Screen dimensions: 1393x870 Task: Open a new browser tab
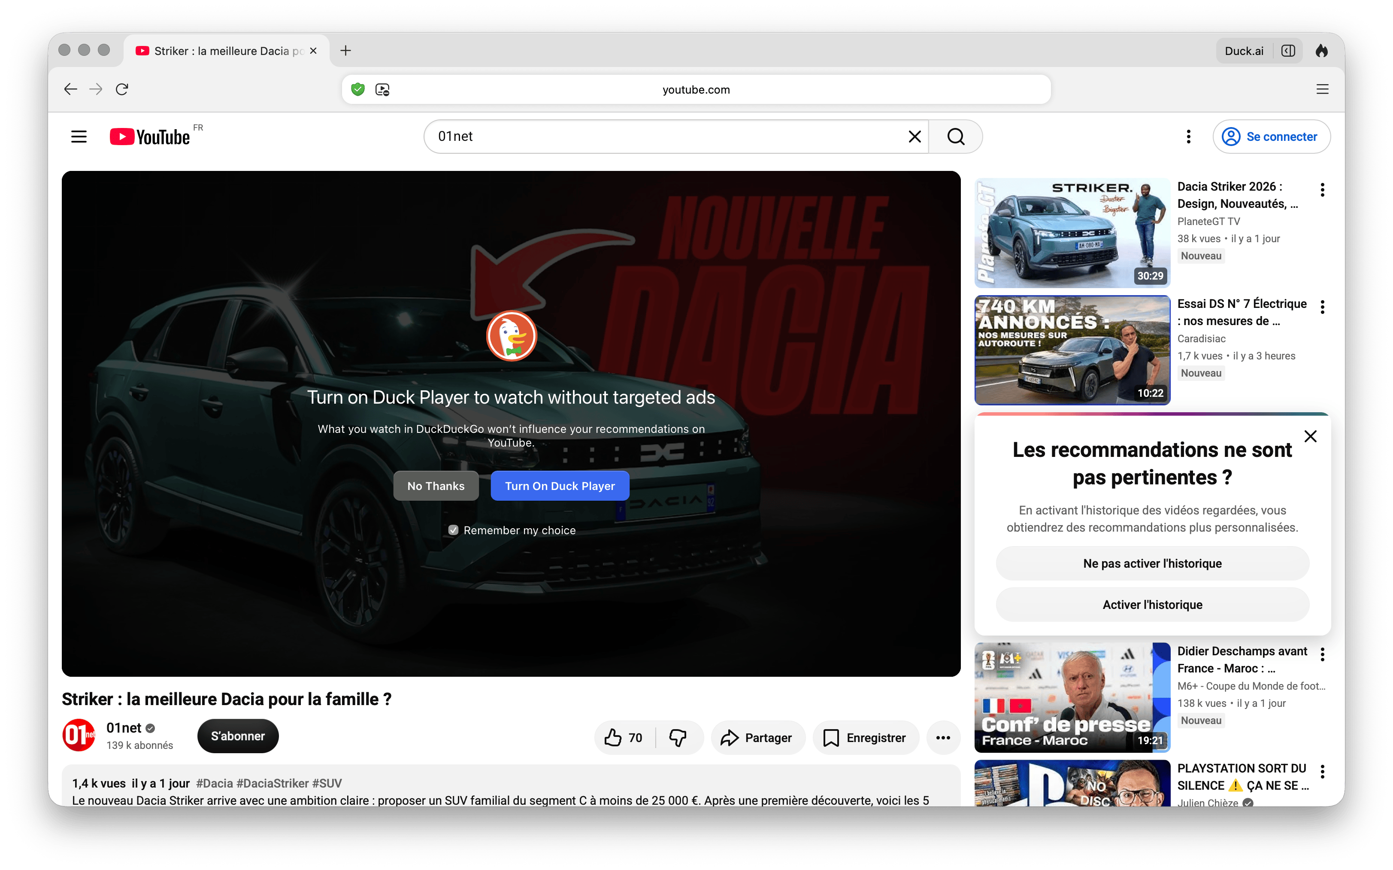pyautogui.click(x=345, y=51)
